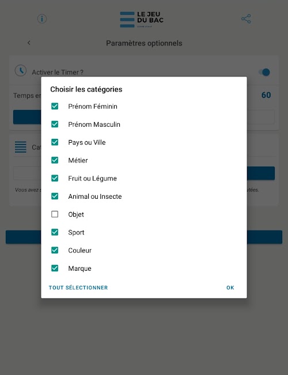
Task: Tap the clock icon beside Activer le Timer
Action: coord(21,70)
